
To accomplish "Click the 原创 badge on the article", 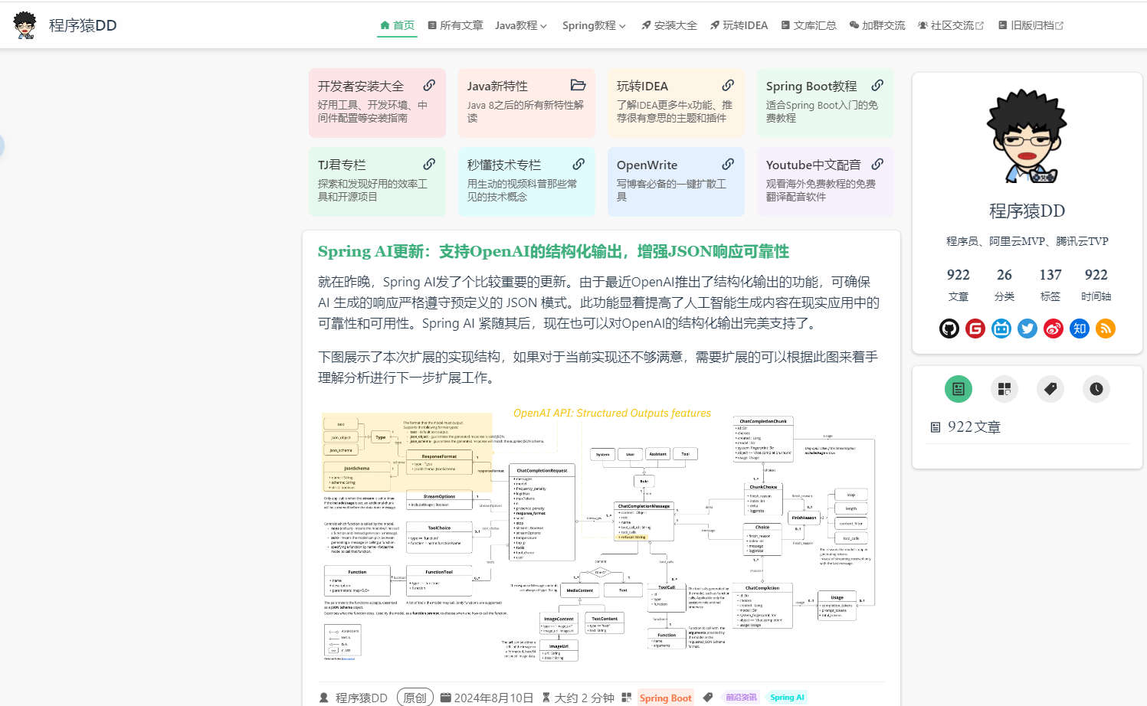I will [x=415, y=698].
